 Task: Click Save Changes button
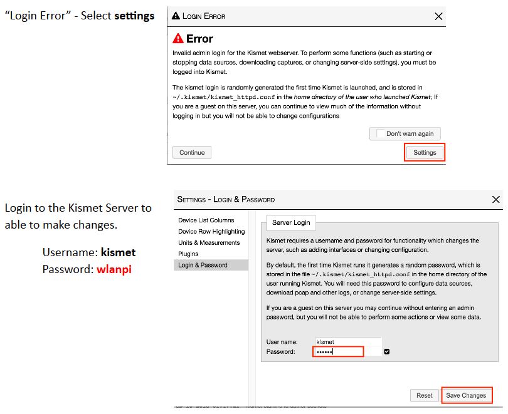pos(466,395)
